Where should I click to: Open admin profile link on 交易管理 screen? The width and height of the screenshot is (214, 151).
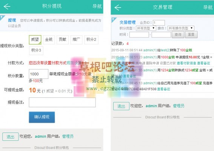pyautogui.click(x=151, y=106)
